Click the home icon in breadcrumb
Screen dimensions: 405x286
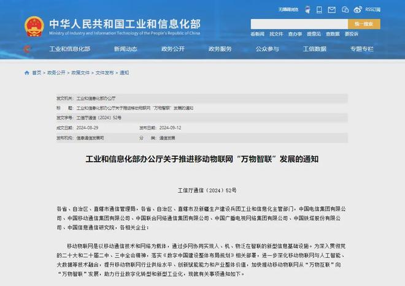click(x=27, y=73)
